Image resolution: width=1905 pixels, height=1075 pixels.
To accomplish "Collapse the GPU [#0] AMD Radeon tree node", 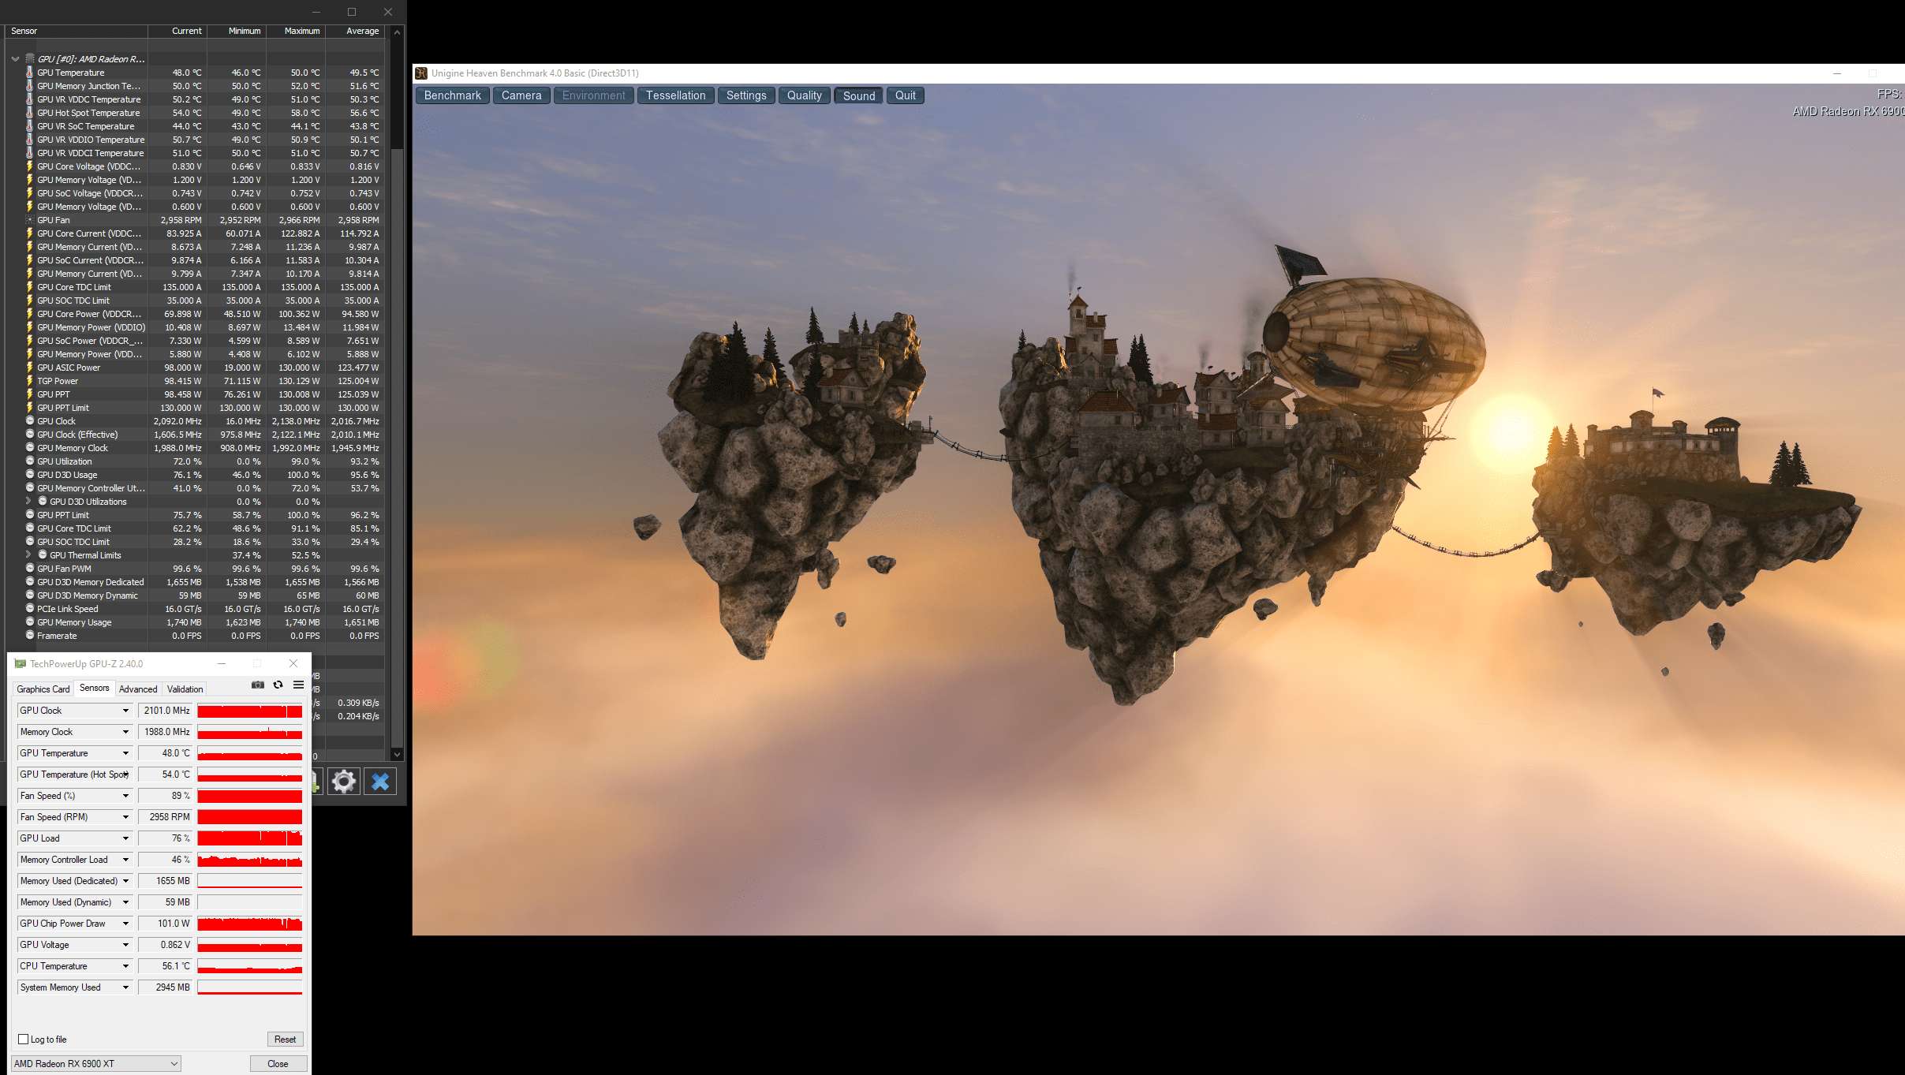I will (x=15, y=59).
